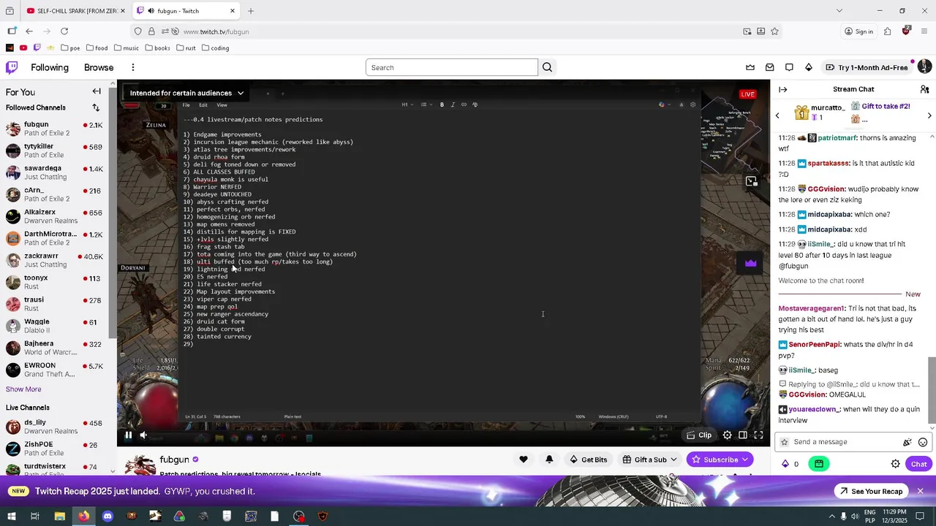Open bits diamond icon in top nav
This screenshot has width=936, height=526.
(x=809, y=67)
